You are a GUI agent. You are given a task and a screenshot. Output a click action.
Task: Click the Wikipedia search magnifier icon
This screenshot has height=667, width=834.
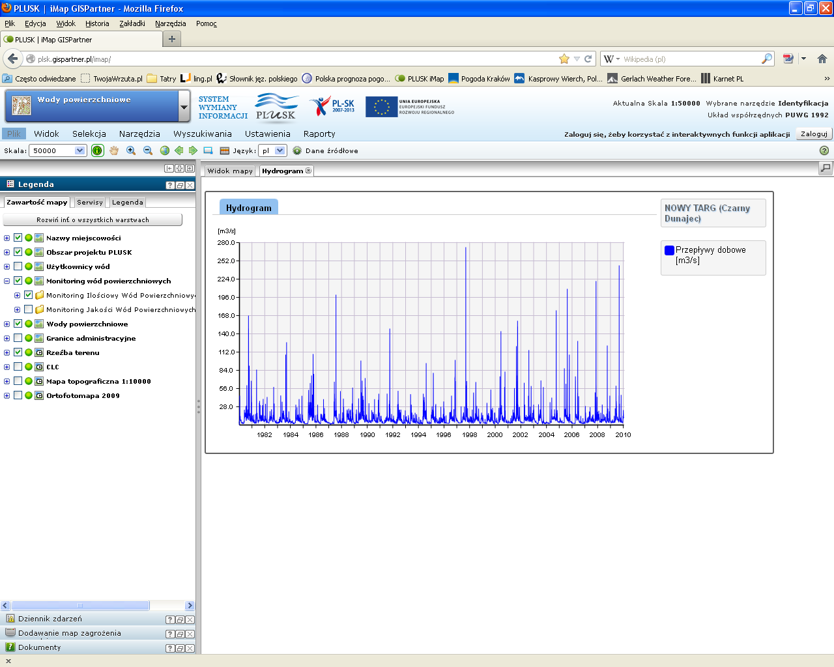pyautogui.click(x=767, y=59)
